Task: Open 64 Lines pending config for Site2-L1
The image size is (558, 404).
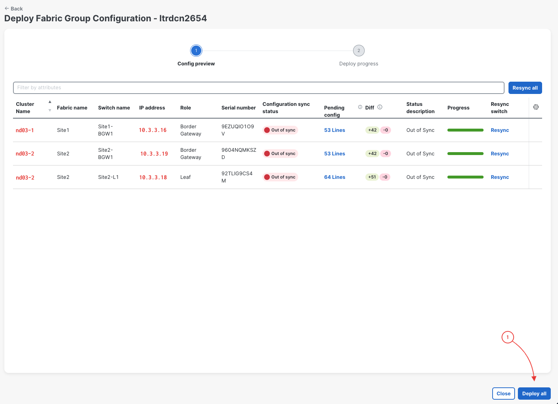Action: click(x=335, y=177)
